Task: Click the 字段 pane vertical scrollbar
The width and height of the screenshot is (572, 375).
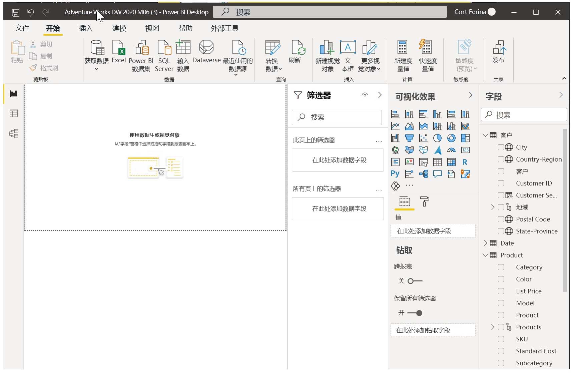Action: pos(565,210)
